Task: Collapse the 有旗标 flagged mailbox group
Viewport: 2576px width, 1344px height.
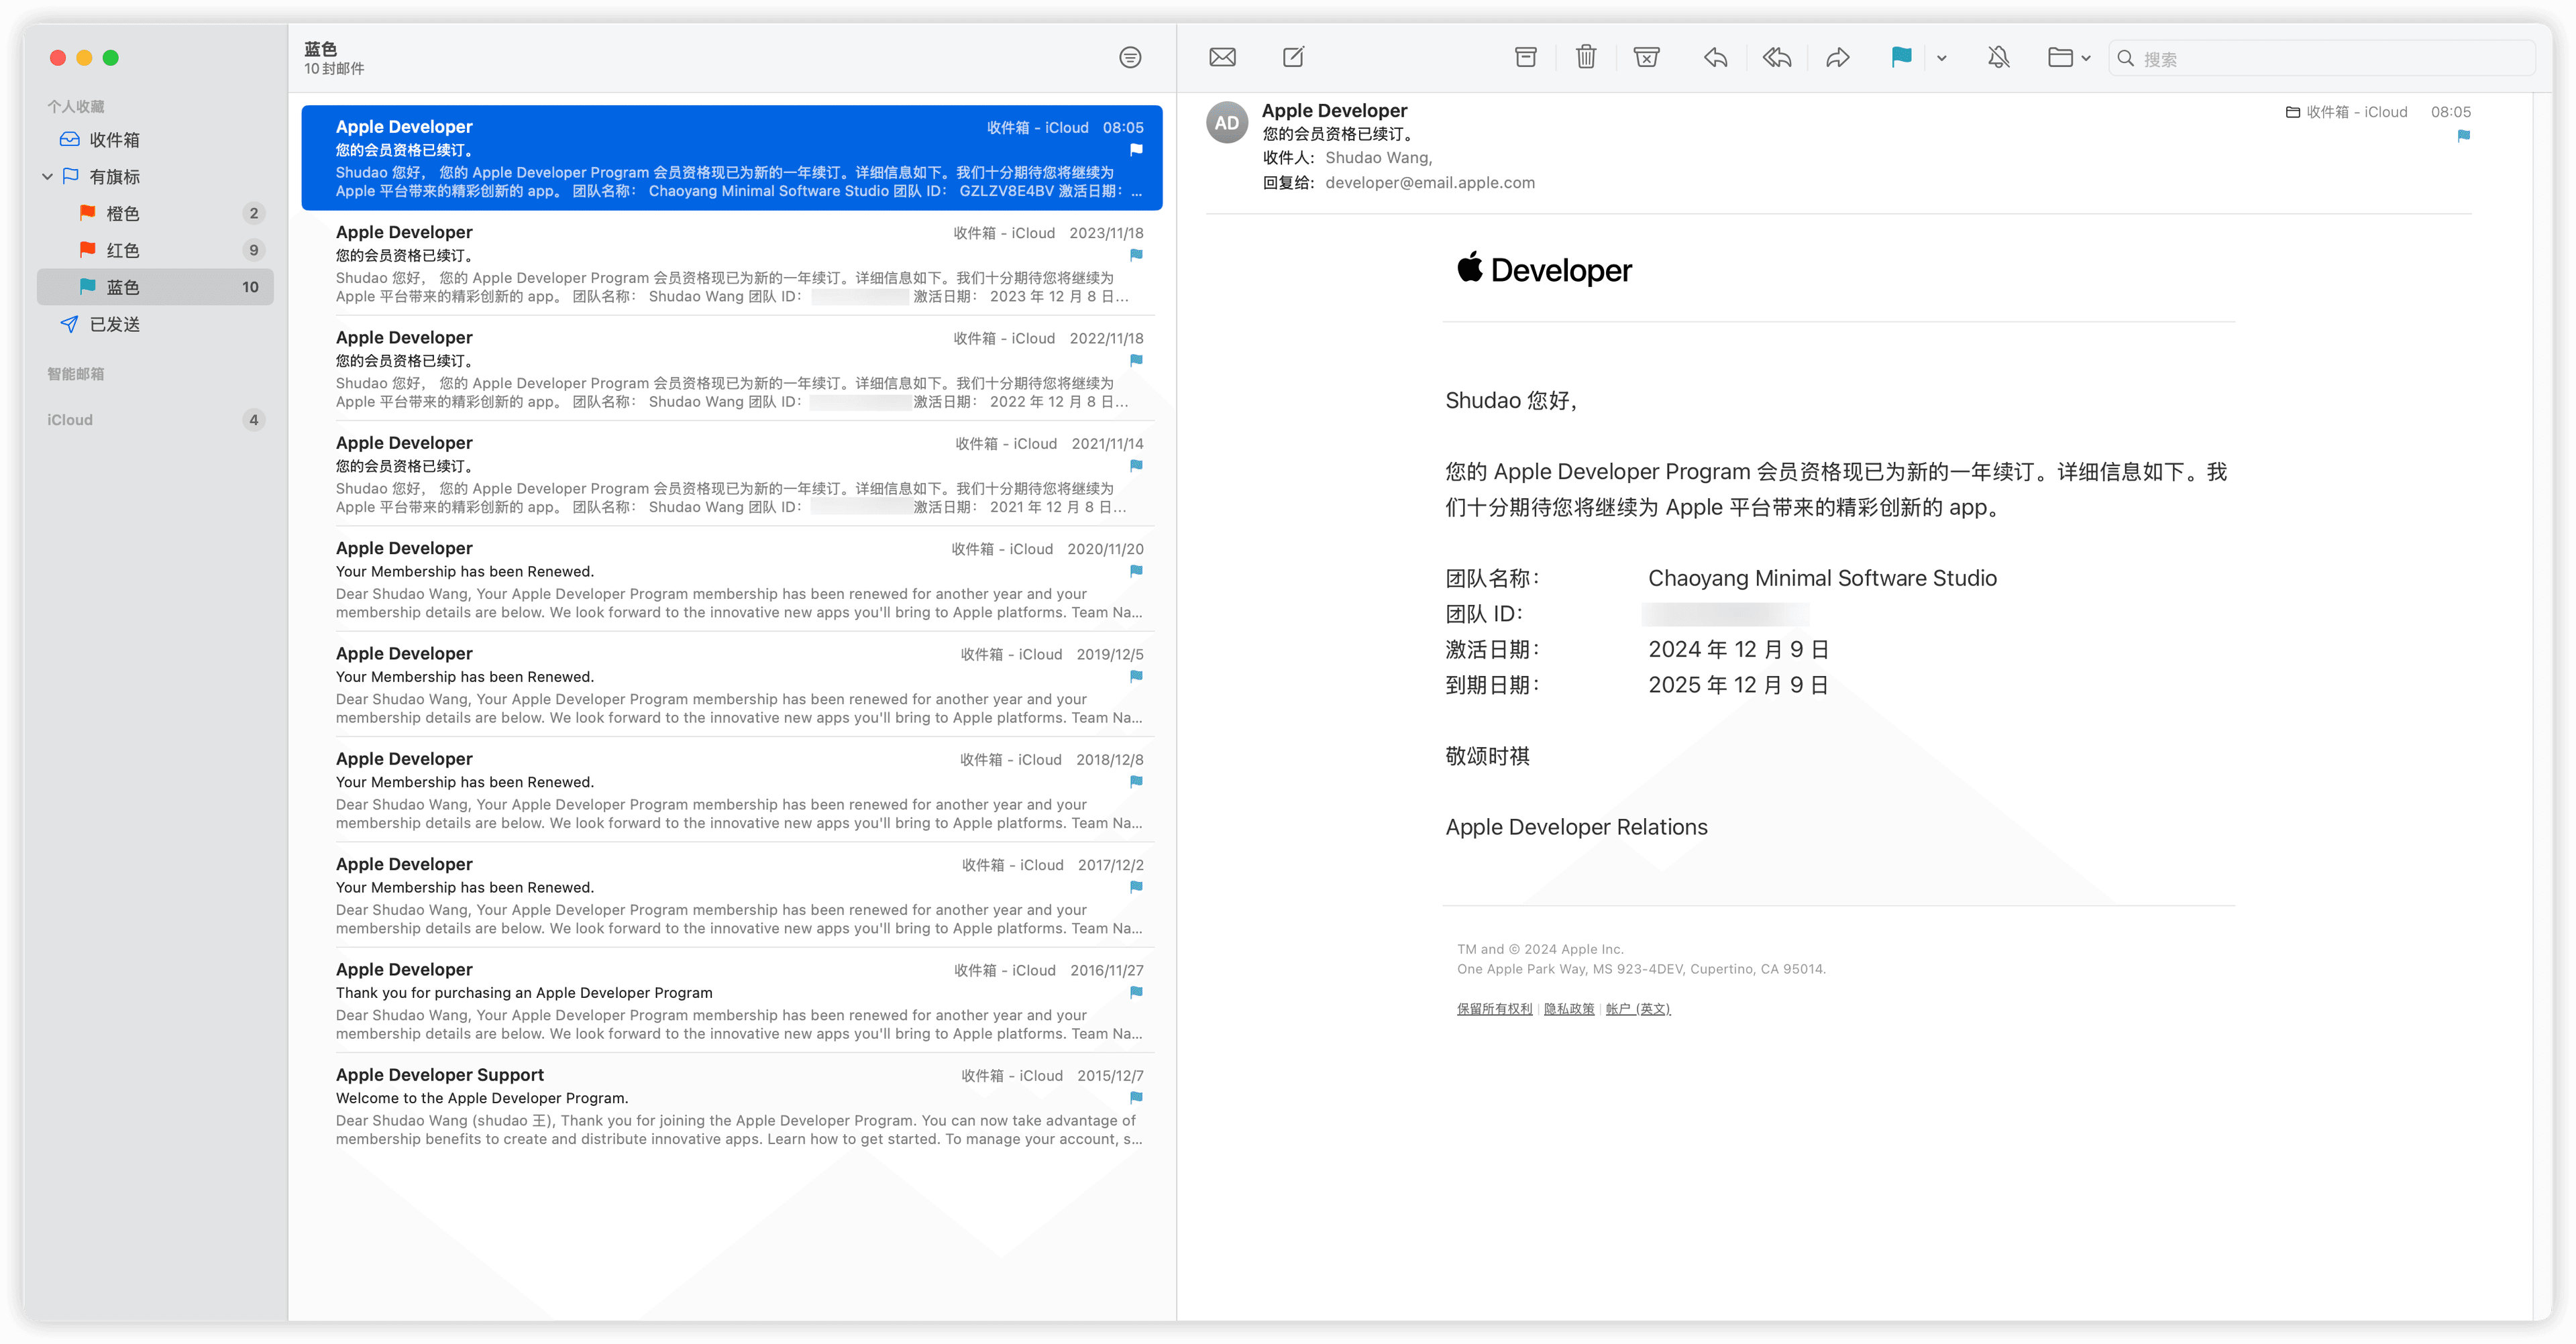Action: 47,176
